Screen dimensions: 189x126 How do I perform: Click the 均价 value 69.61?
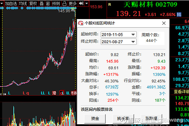pos(113,68)
